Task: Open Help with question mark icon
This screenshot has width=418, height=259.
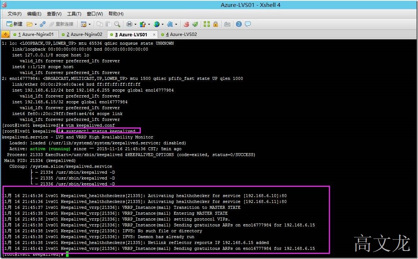Action: (x=239, y=24)
